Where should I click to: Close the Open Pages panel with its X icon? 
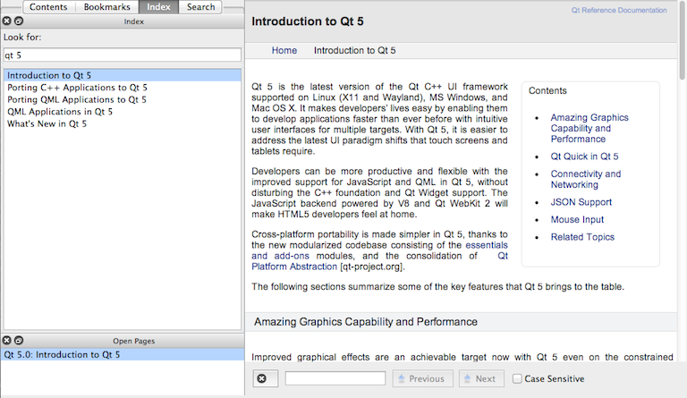click(6, 340)
